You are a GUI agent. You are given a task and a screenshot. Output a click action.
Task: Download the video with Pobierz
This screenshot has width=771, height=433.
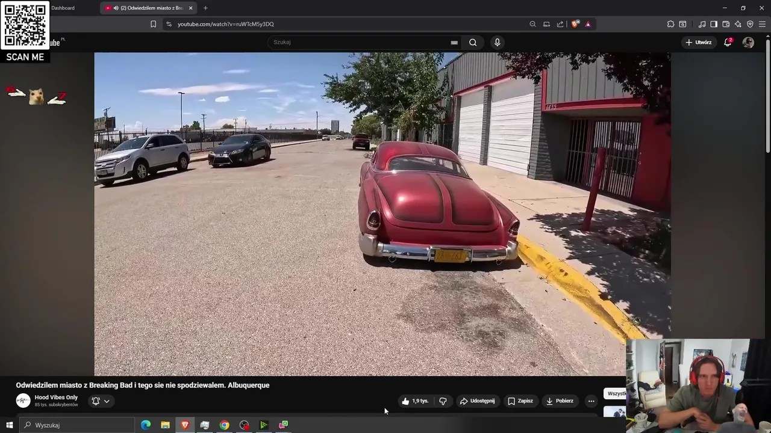pos(560,401)
